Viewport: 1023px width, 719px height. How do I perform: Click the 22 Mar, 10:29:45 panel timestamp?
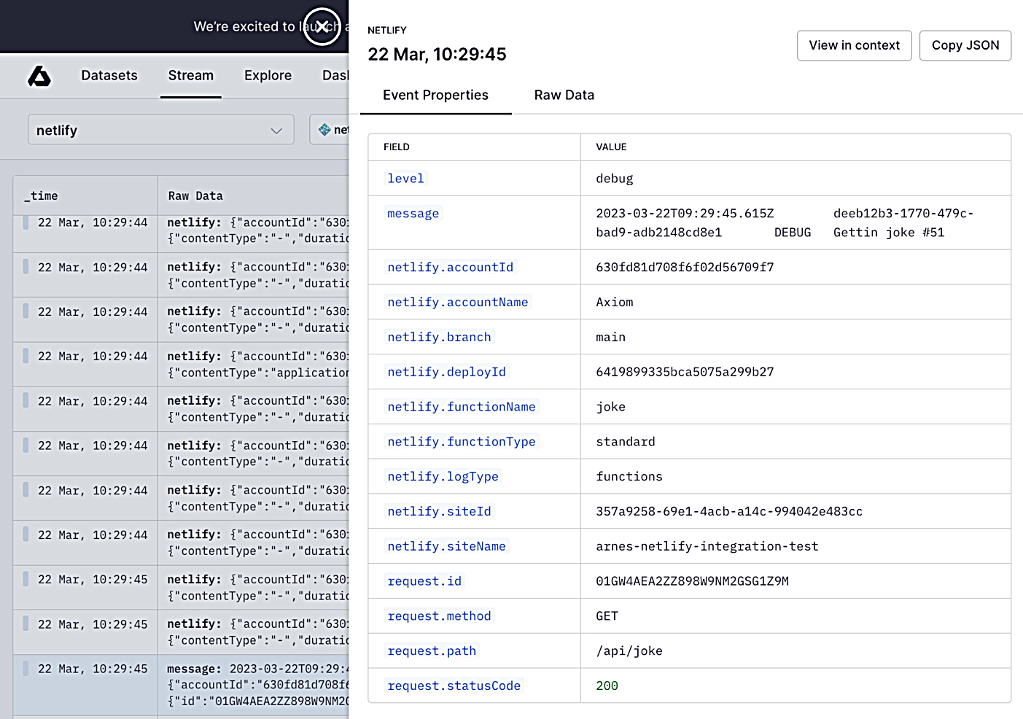(x=437, y=54)
